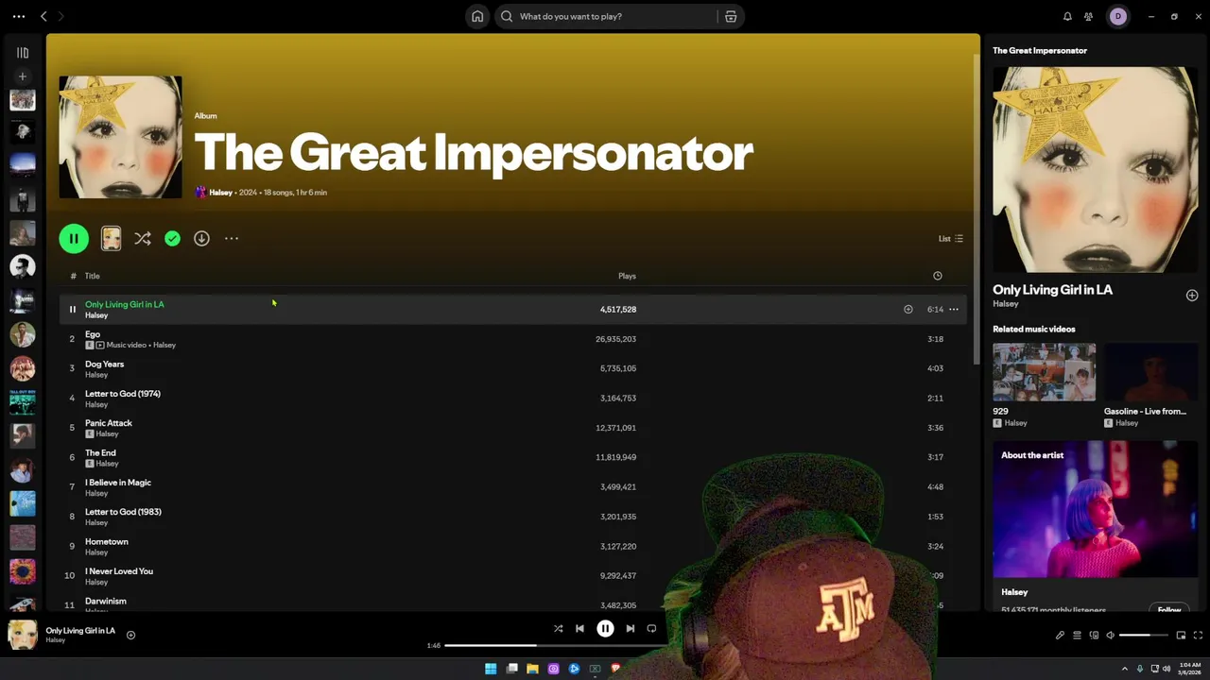Open the Home icon in top bar
Viewport: 1210px width, 680px height.
pyautogui.click(x=477, y=16)
